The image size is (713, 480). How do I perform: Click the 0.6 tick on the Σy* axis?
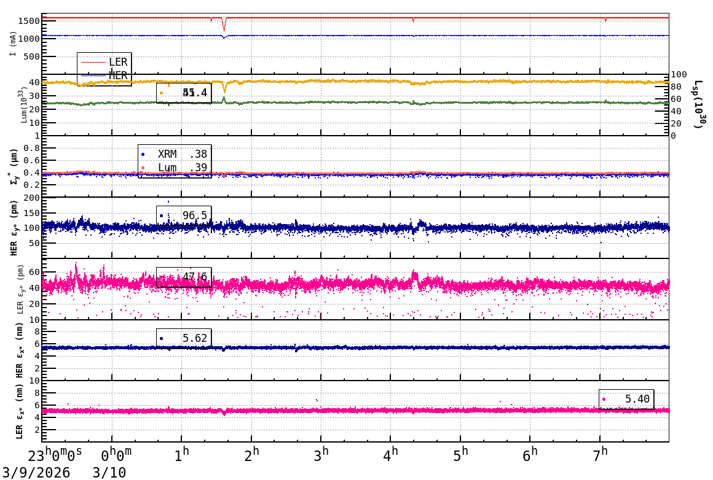click(32, 160)
